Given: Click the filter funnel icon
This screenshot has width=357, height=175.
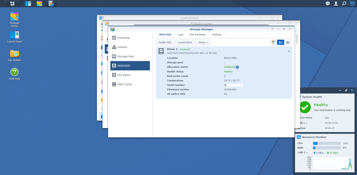Looking at the screenshot, I should coord(273,42).
